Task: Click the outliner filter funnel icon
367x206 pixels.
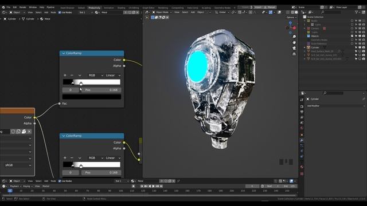Action: point(357,12)
